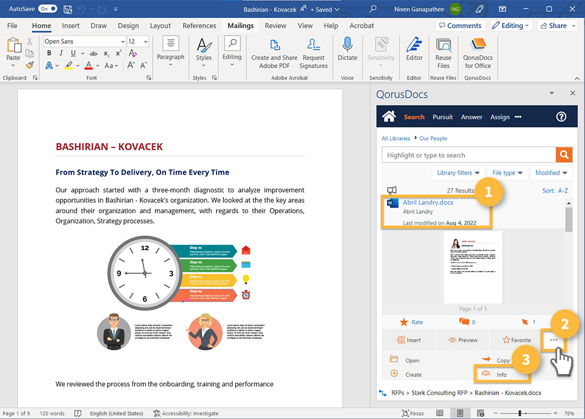The image size is (585, 419).
Task: Preview the Abril Landry document
Action: (463, 340)
